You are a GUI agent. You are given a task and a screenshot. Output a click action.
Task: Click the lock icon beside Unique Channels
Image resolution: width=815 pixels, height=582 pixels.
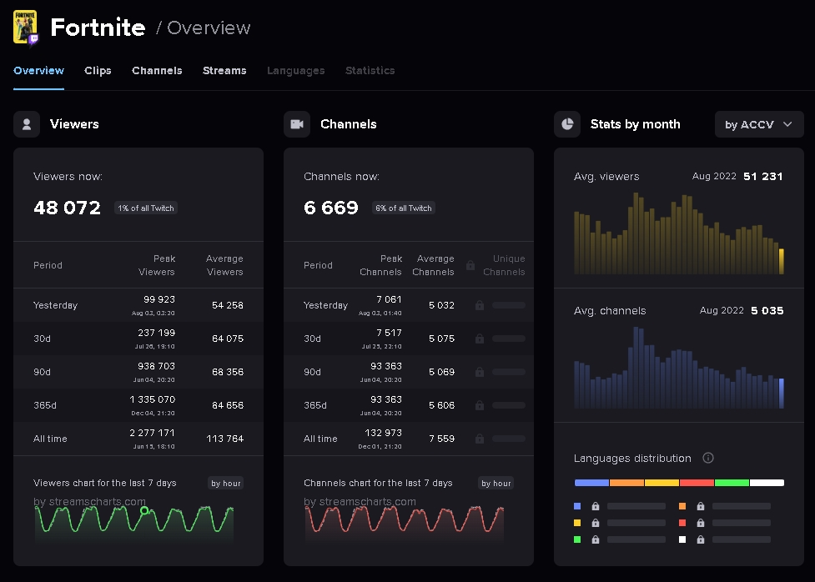pos(470,265)
